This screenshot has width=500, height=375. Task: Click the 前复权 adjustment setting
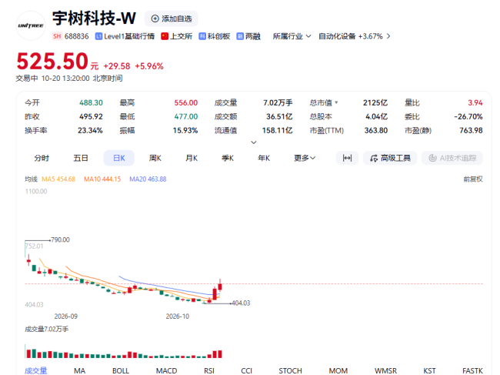click(x=473, y=179)
